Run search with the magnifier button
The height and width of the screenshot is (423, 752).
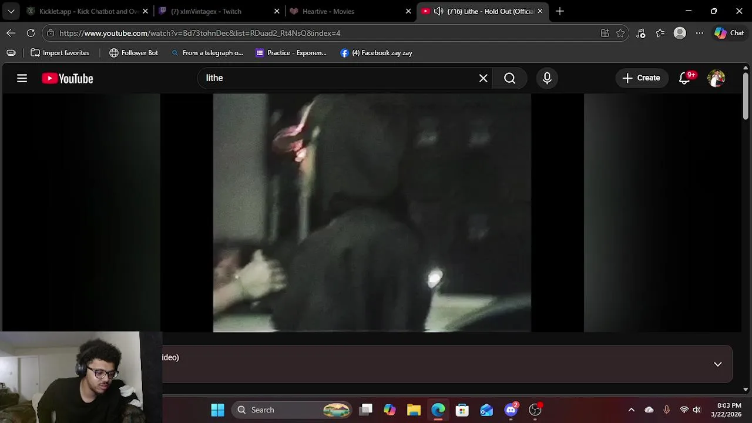[509, 78]
